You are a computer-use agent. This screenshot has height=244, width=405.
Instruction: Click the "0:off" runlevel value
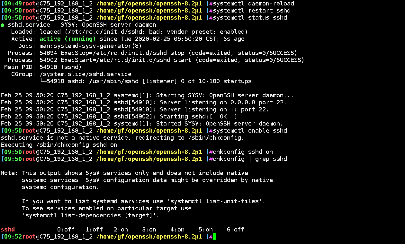66,230
